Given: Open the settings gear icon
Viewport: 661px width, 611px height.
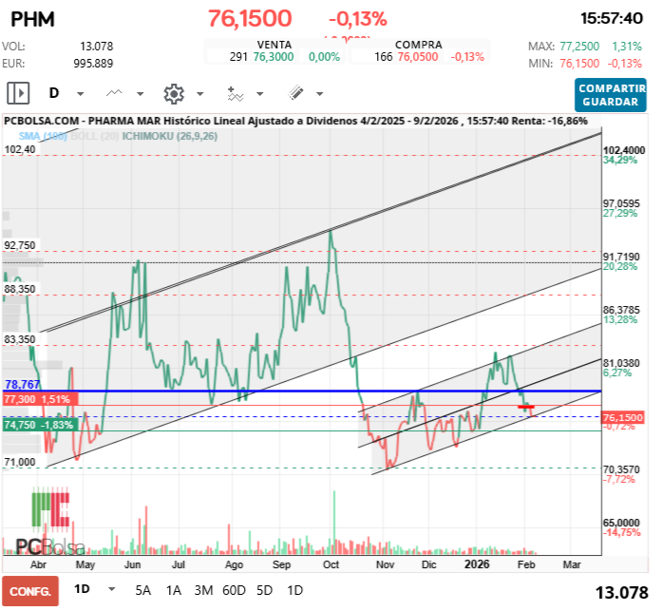Looking at the screenshot, I should tap(173, 93).
